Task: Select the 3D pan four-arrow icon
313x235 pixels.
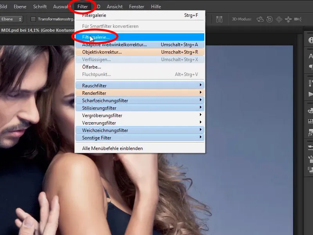Action: tap(279, 19)
